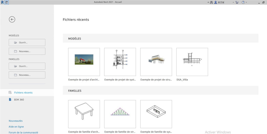The image size is (267, 134).
Task: Open systems project sample thumbnail
Action: [x=120, y=62]
